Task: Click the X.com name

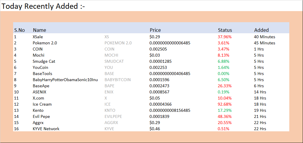Action: 39,98
